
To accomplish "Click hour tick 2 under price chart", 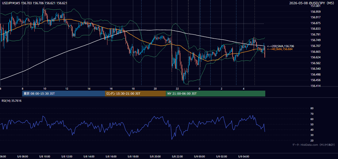I will (x=222, y=89).
